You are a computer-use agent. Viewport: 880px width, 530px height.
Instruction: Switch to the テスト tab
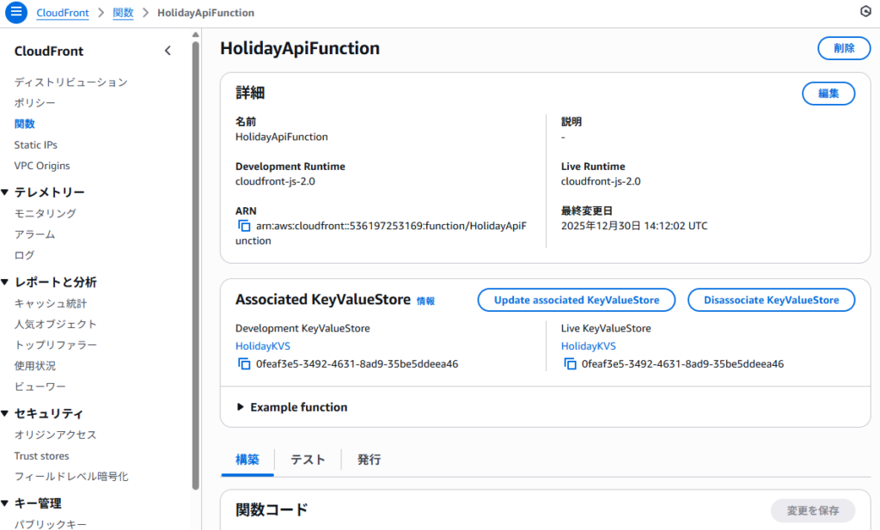pos(308,460)
